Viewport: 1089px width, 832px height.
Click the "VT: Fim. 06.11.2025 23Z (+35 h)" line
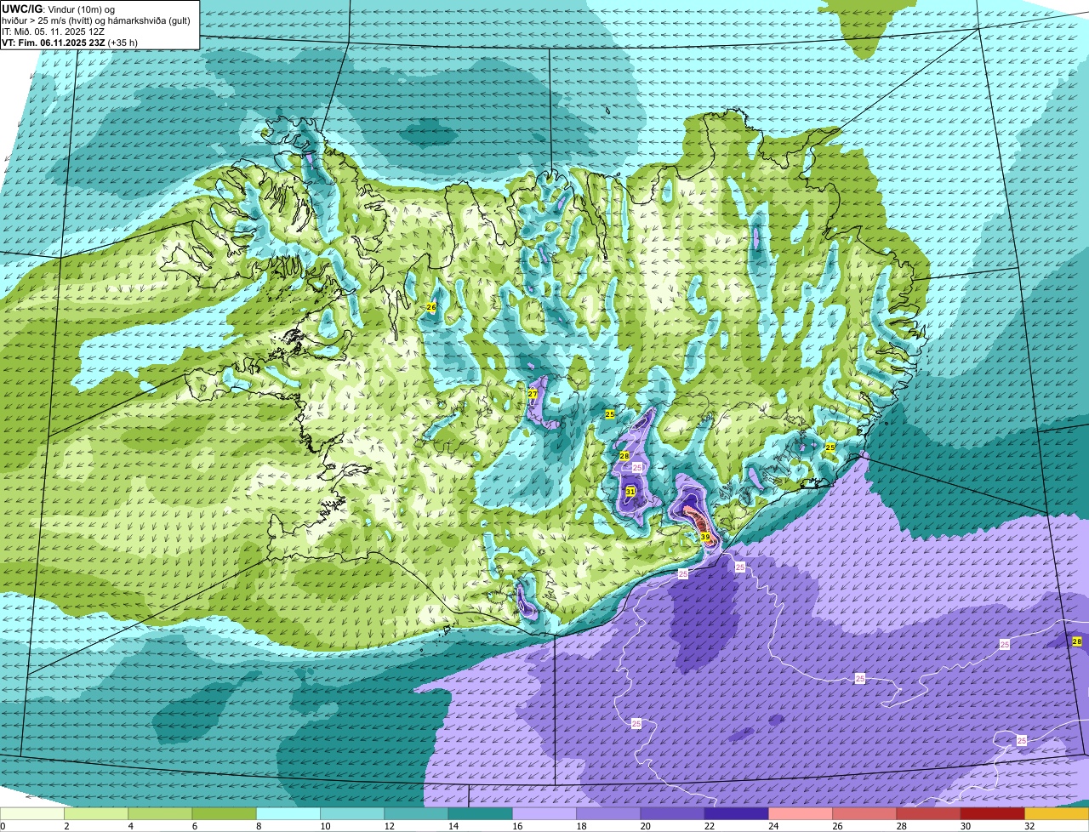(x=70, y=42)
